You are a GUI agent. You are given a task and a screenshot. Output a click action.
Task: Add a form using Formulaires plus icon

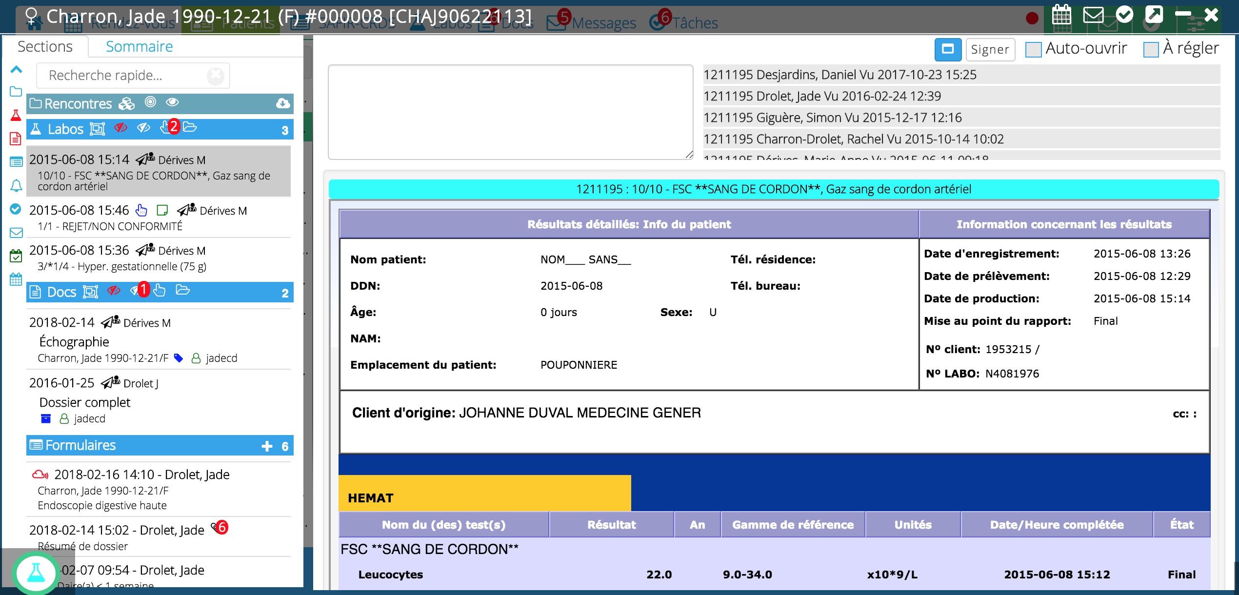(267, 446)
